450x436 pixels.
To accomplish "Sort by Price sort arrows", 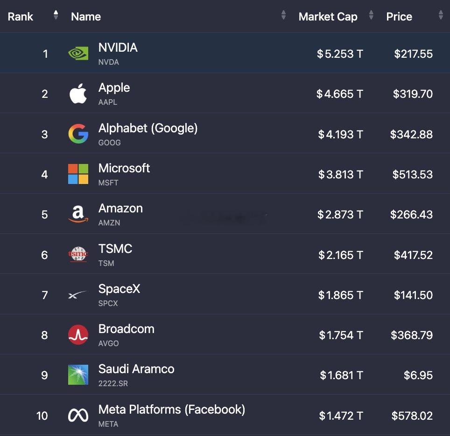I will [x=441, y=15].
